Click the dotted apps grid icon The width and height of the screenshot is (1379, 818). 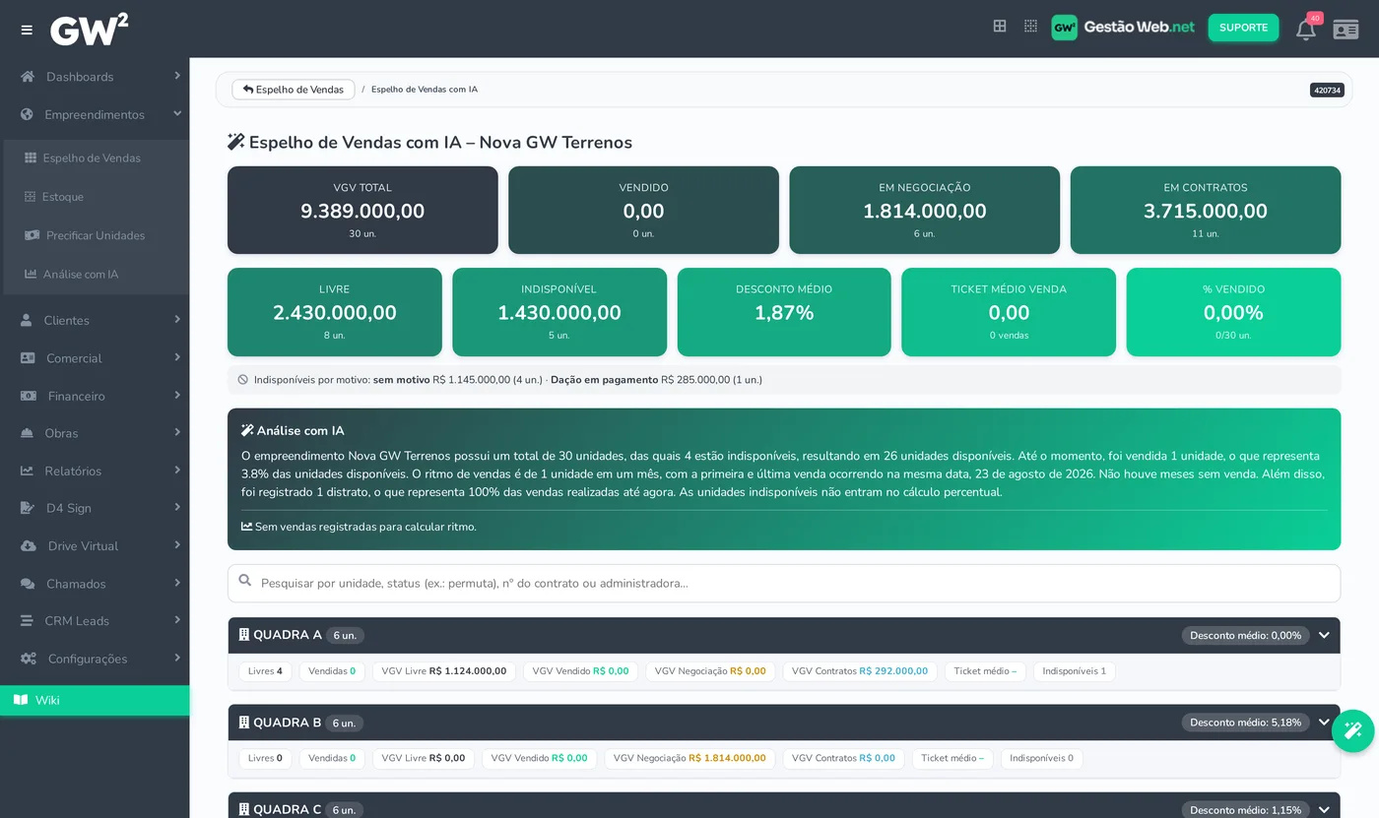click(x=1030, y=26)
